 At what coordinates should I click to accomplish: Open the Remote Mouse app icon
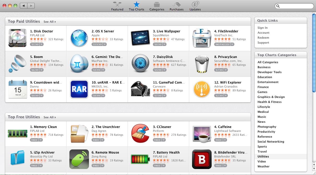pyautogui.click(x=79, y=159)
